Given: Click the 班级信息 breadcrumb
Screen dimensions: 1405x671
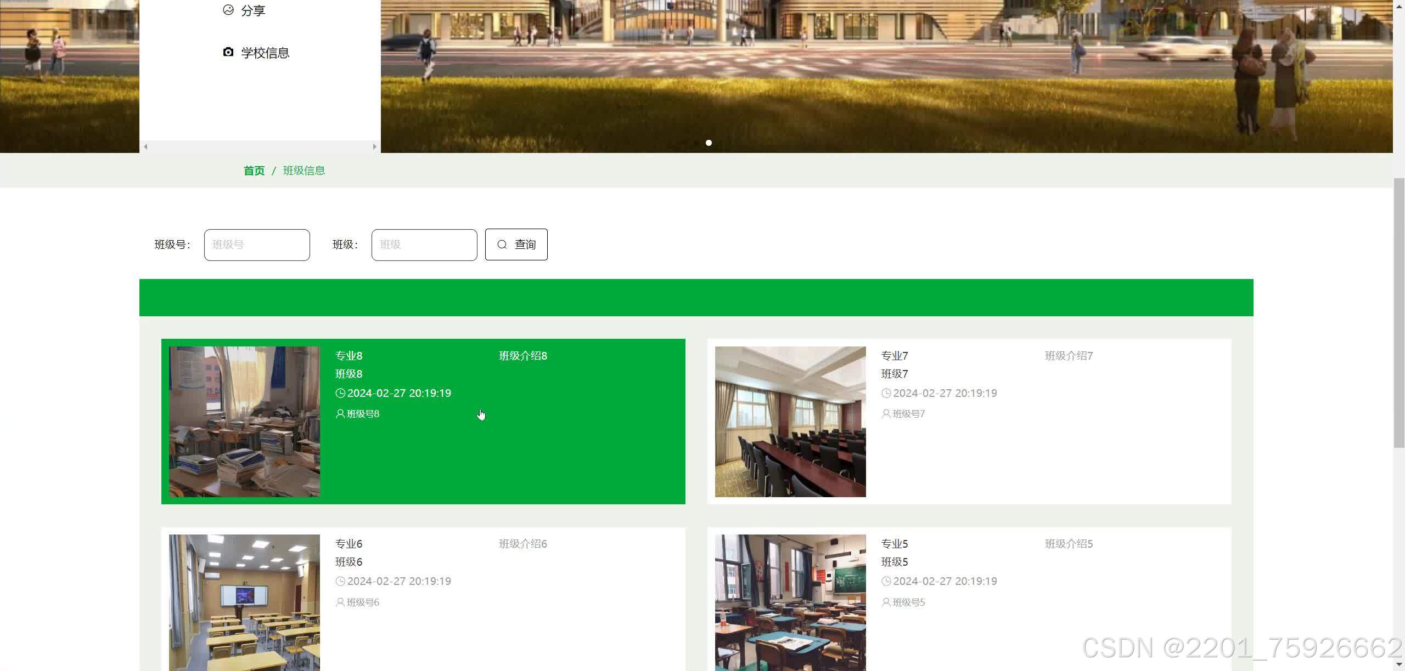Looking at the screenshot, I should 304,170.
